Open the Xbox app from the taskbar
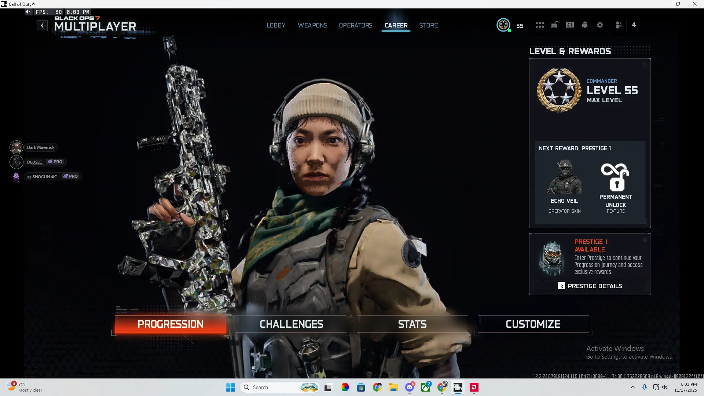 [x=426, y=387]
